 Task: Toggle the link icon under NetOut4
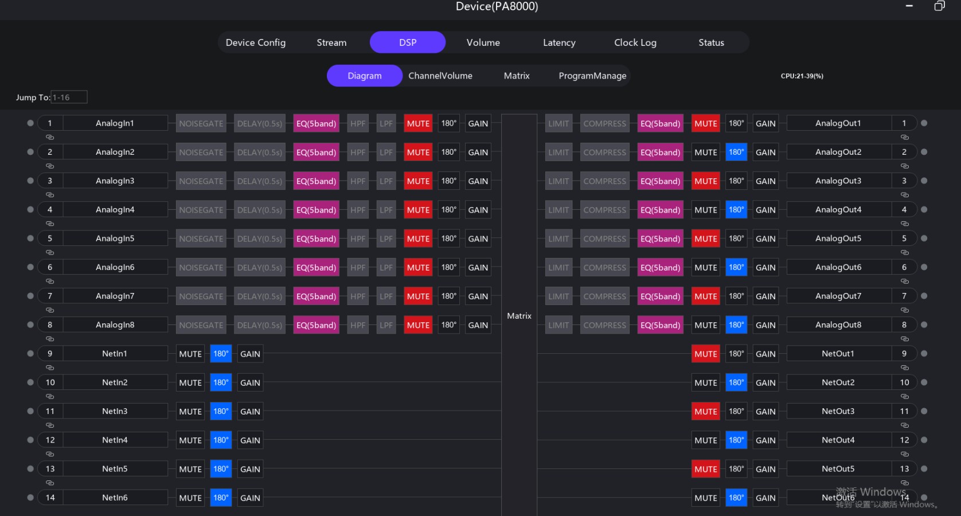(905, 454)
